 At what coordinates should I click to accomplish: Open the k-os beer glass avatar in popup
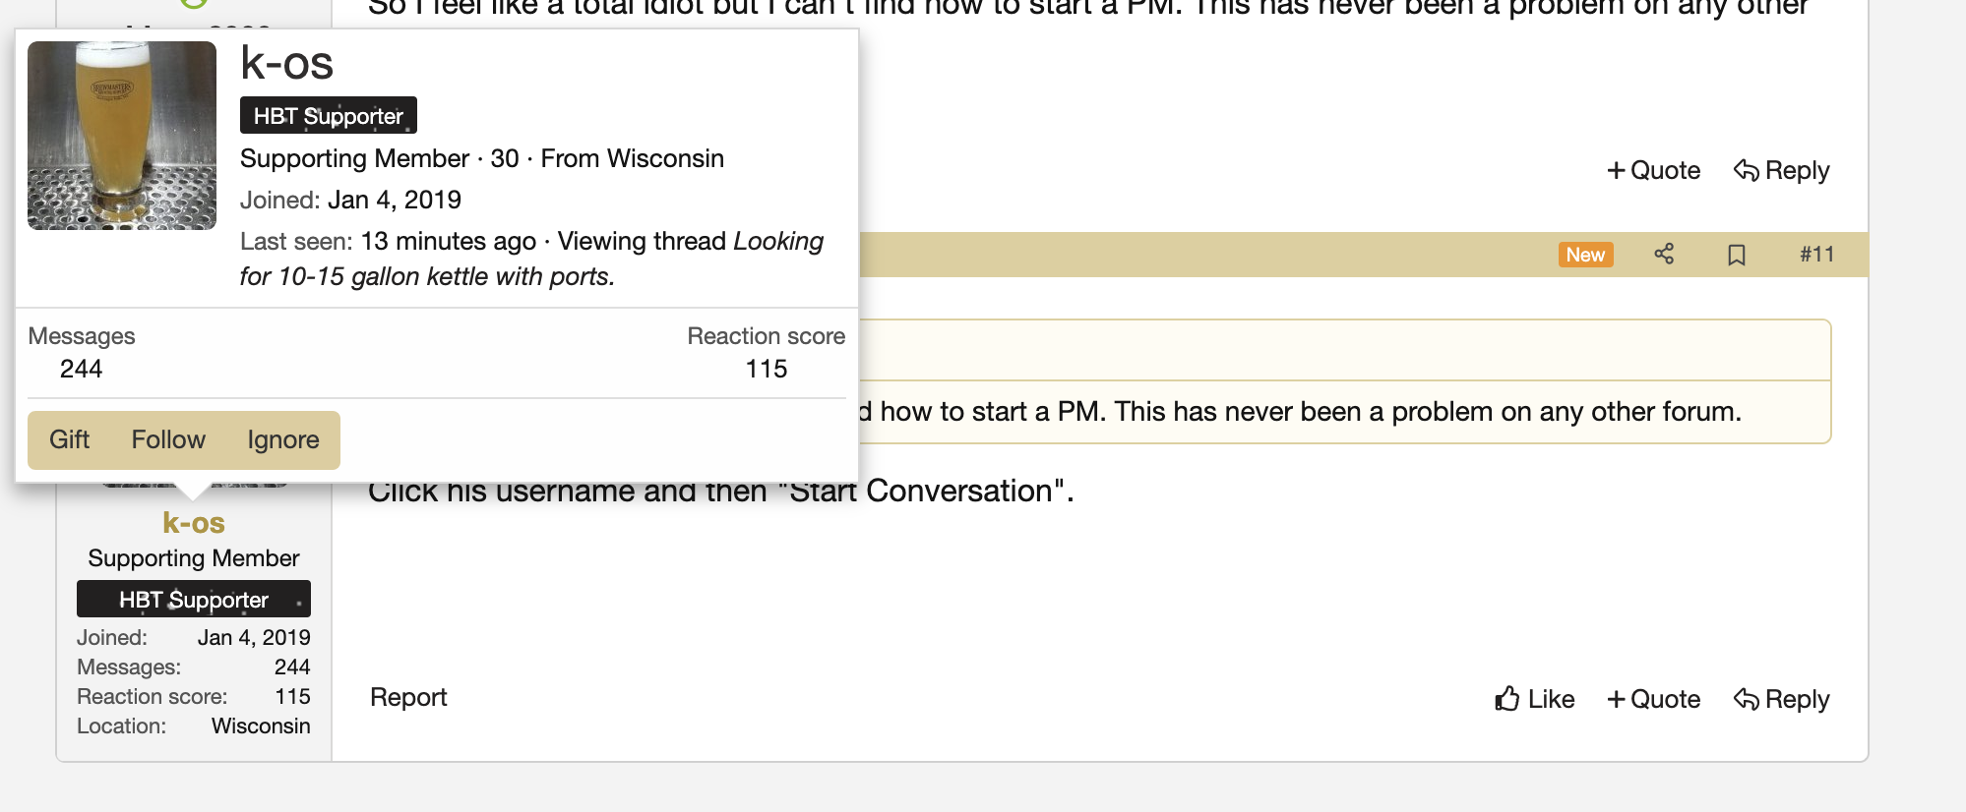pos(122,136)
